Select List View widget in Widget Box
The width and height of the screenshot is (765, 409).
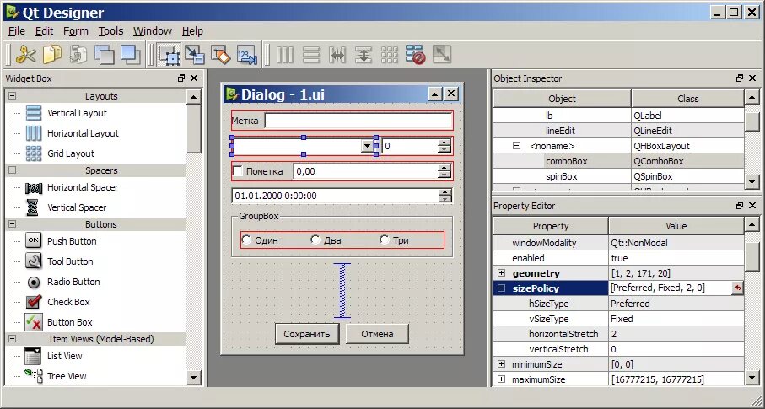point(64,356)
